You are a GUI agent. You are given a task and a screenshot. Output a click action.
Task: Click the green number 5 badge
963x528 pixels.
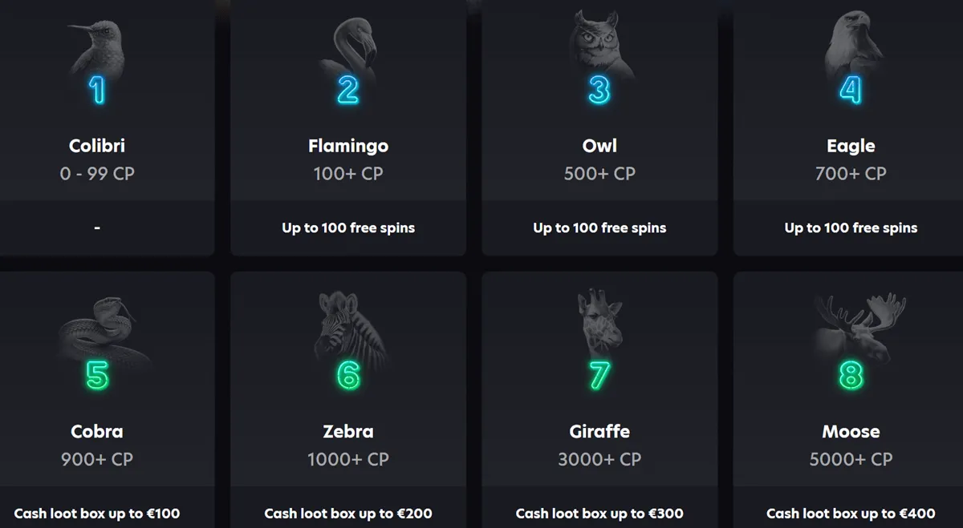pos(96,374)
